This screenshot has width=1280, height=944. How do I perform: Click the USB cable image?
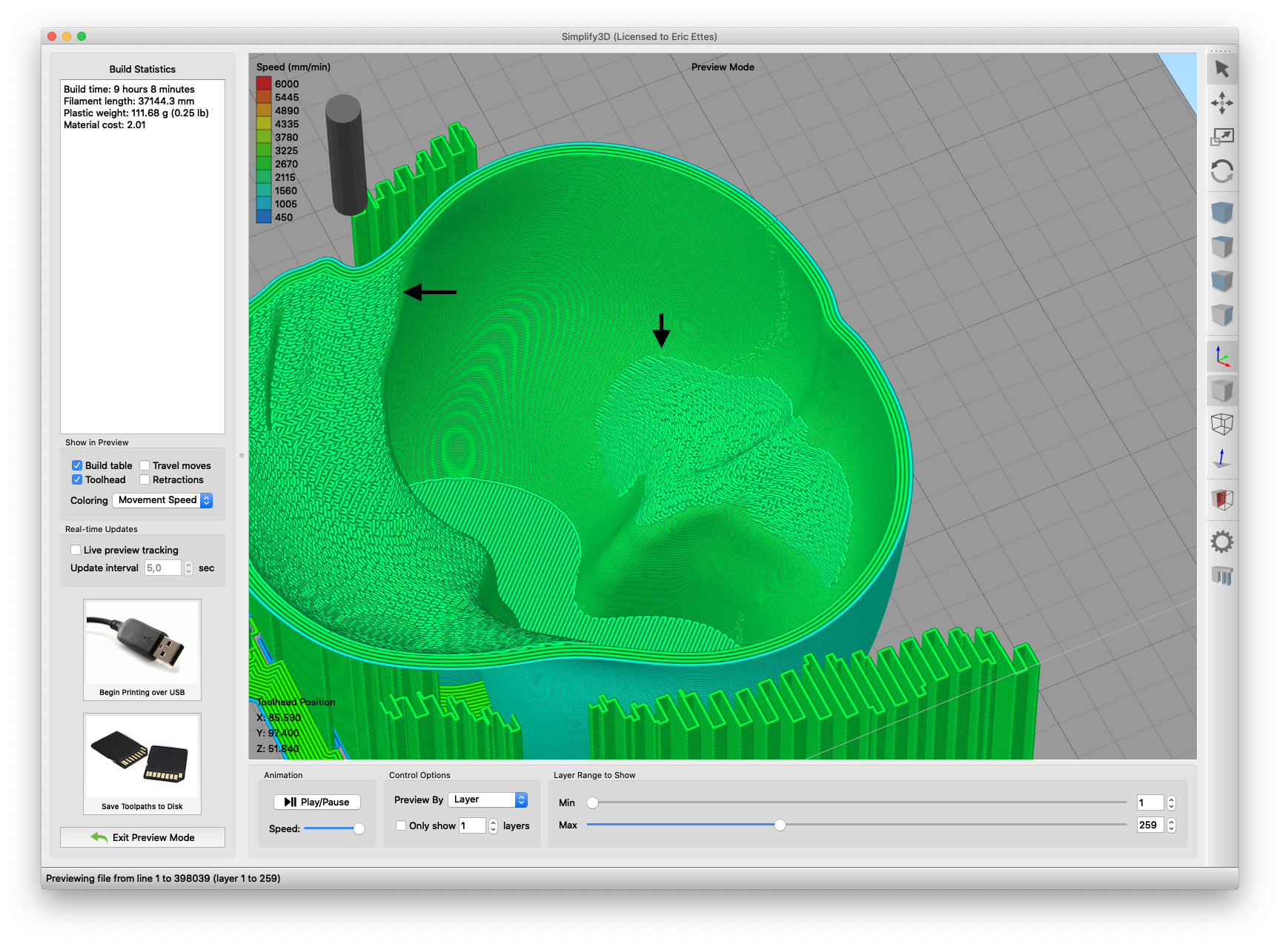(x=142, y=642)
